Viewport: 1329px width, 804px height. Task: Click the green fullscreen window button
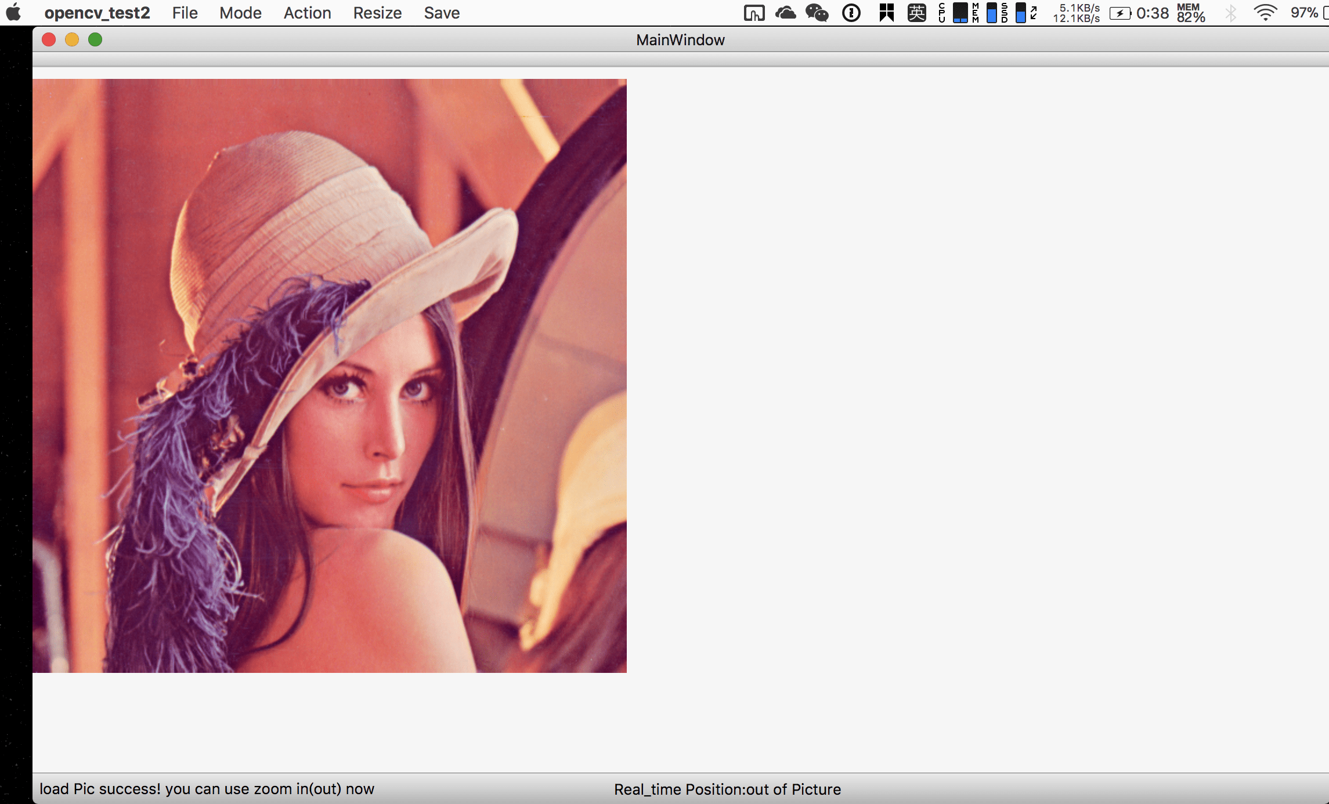point(95,39)
